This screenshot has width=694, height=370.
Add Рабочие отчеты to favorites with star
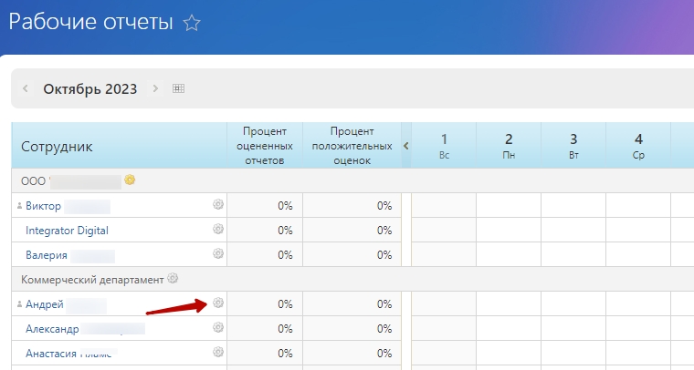point(192,24)
